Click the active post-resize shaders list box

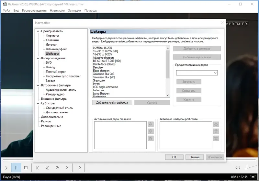pyautogui.click(x=186, y=135)
